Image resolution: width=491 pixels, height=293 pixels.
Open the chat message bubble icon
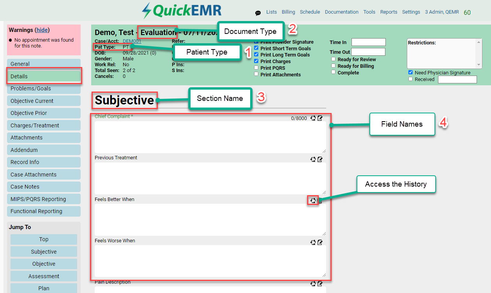pyautogui.click(x=258, y=13)
